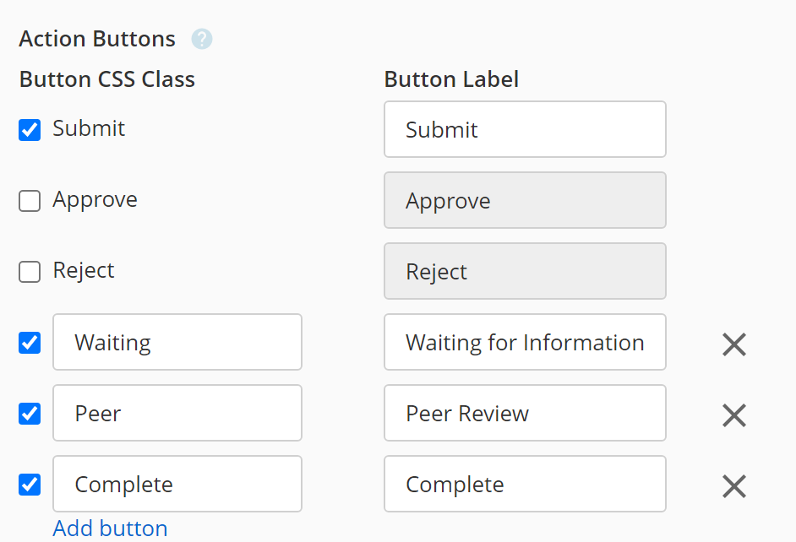
Task: Uncheck the Submit button checkbox
Action: click(30, 130)
